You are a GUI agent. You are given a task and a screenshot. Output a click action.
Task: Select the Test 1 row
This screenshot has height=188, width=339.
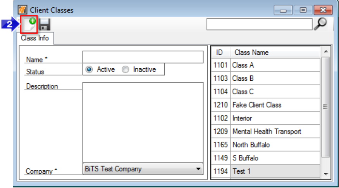(266, 171)
